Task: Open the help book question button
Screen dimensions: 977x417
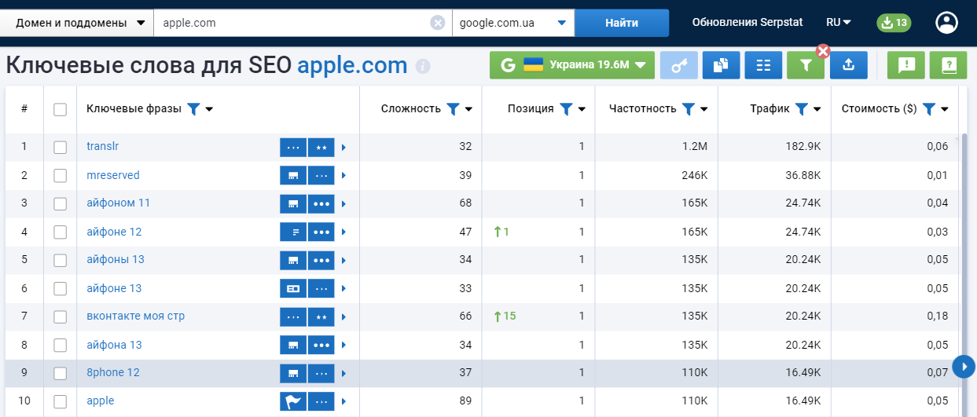Action: point(948,65)
